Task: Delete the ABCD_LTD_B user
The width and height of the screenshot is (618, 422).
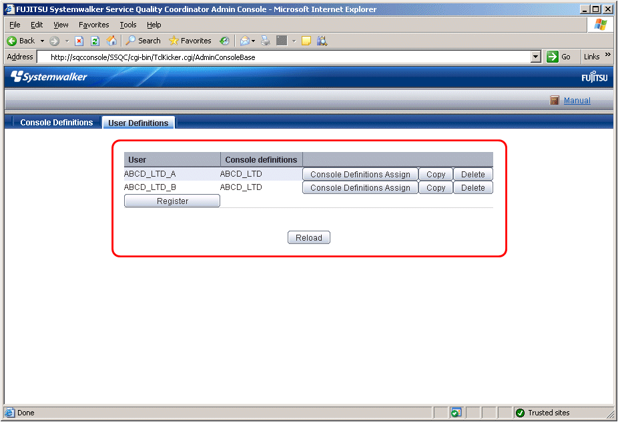Action: tap(473, 188)
